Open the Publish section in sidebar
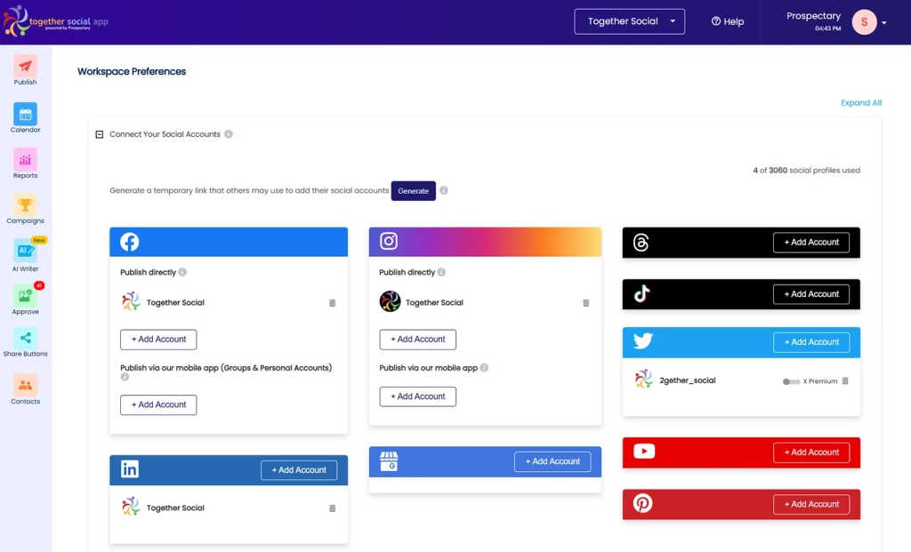911x552 pixels. (25, 70)
